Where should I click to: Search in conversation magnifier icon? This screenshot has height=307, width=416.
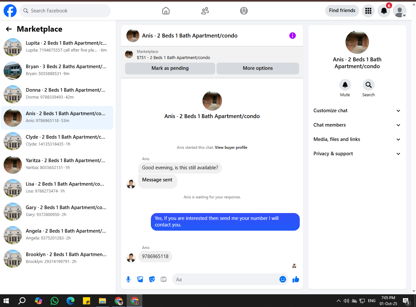pyautogui.click(x=369, y=85)
